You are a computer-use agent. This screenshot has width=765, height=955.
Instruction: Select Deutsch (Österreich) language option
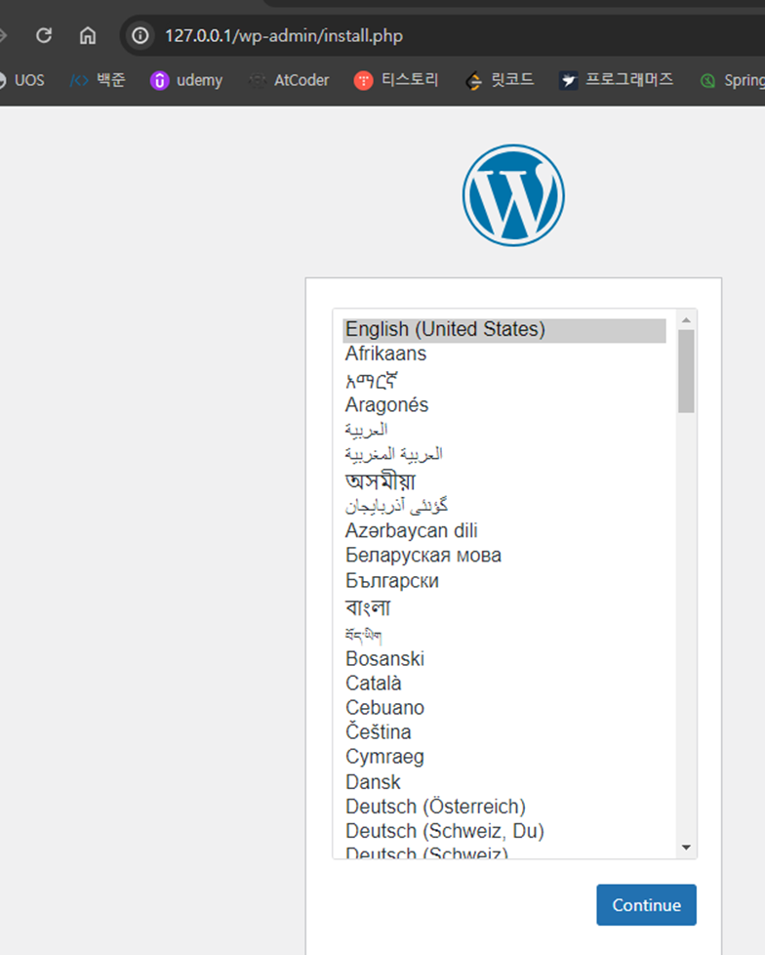[503, 807]
